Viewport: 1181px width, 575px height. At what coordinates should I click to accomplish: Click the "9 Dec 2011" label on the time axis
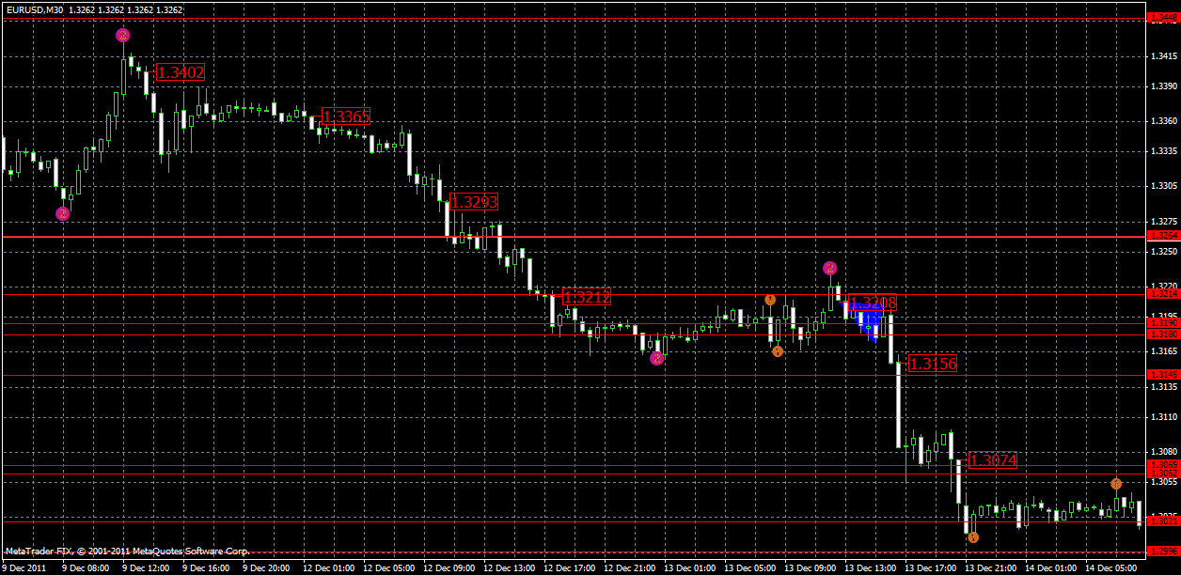click(24, 569)
